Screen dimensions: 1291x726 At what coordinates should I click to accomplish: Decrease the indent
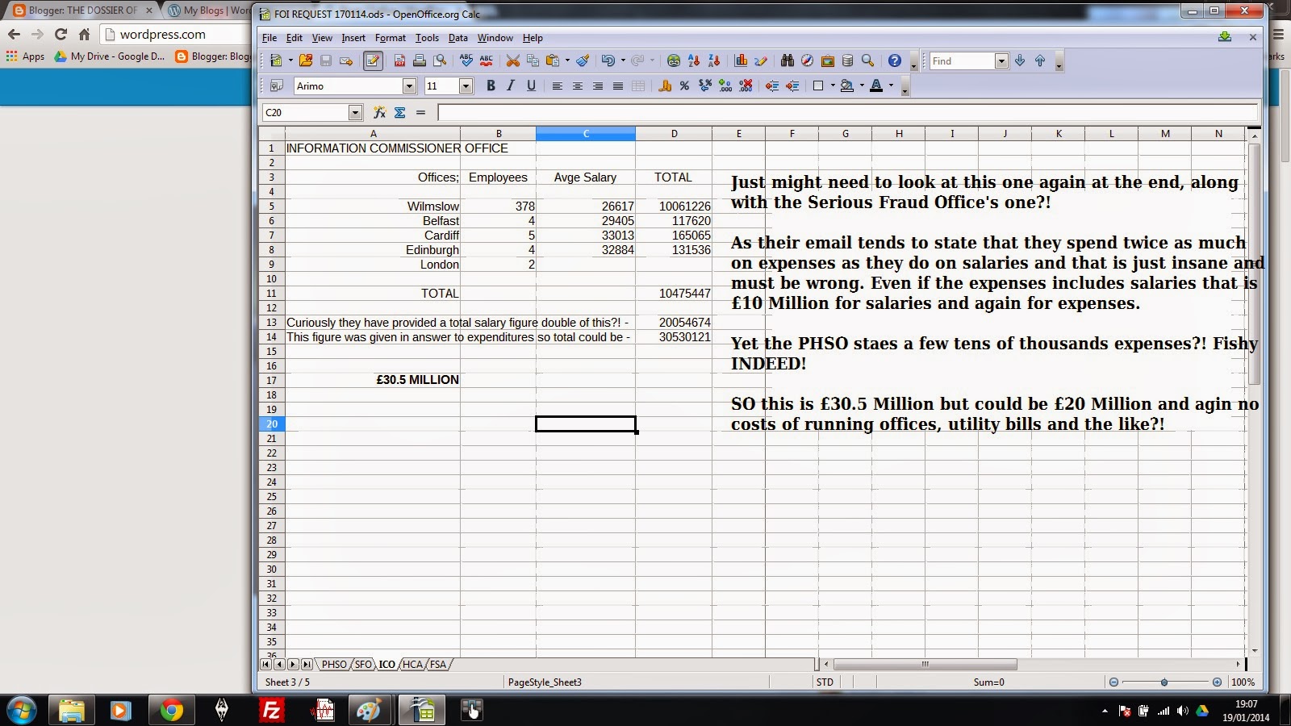772,86
